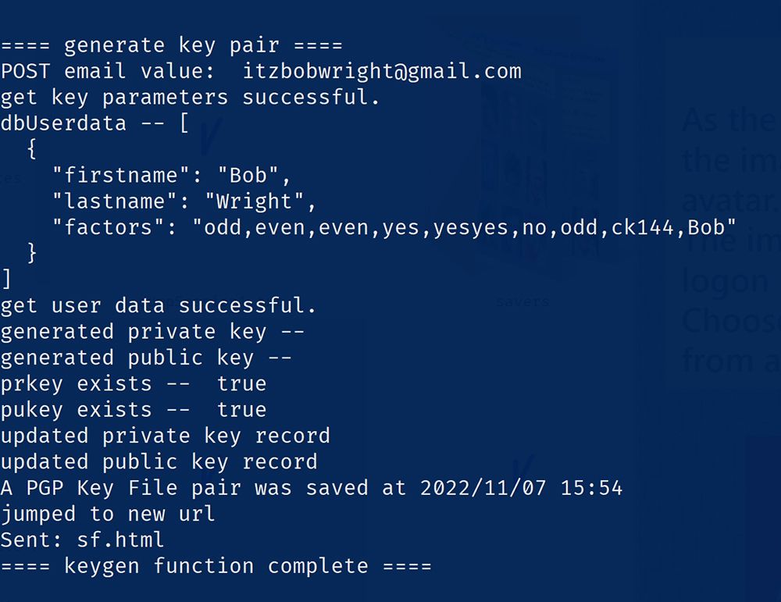Select the "generated public key --" line
781x602 pixels.
point(146,358)
